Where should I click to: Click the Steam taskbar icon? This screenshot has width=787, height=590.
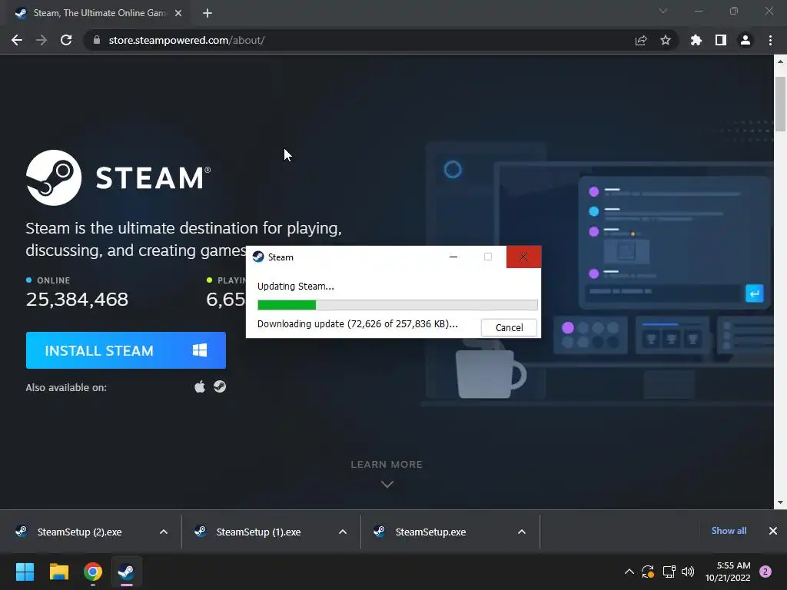coord(127,572)
